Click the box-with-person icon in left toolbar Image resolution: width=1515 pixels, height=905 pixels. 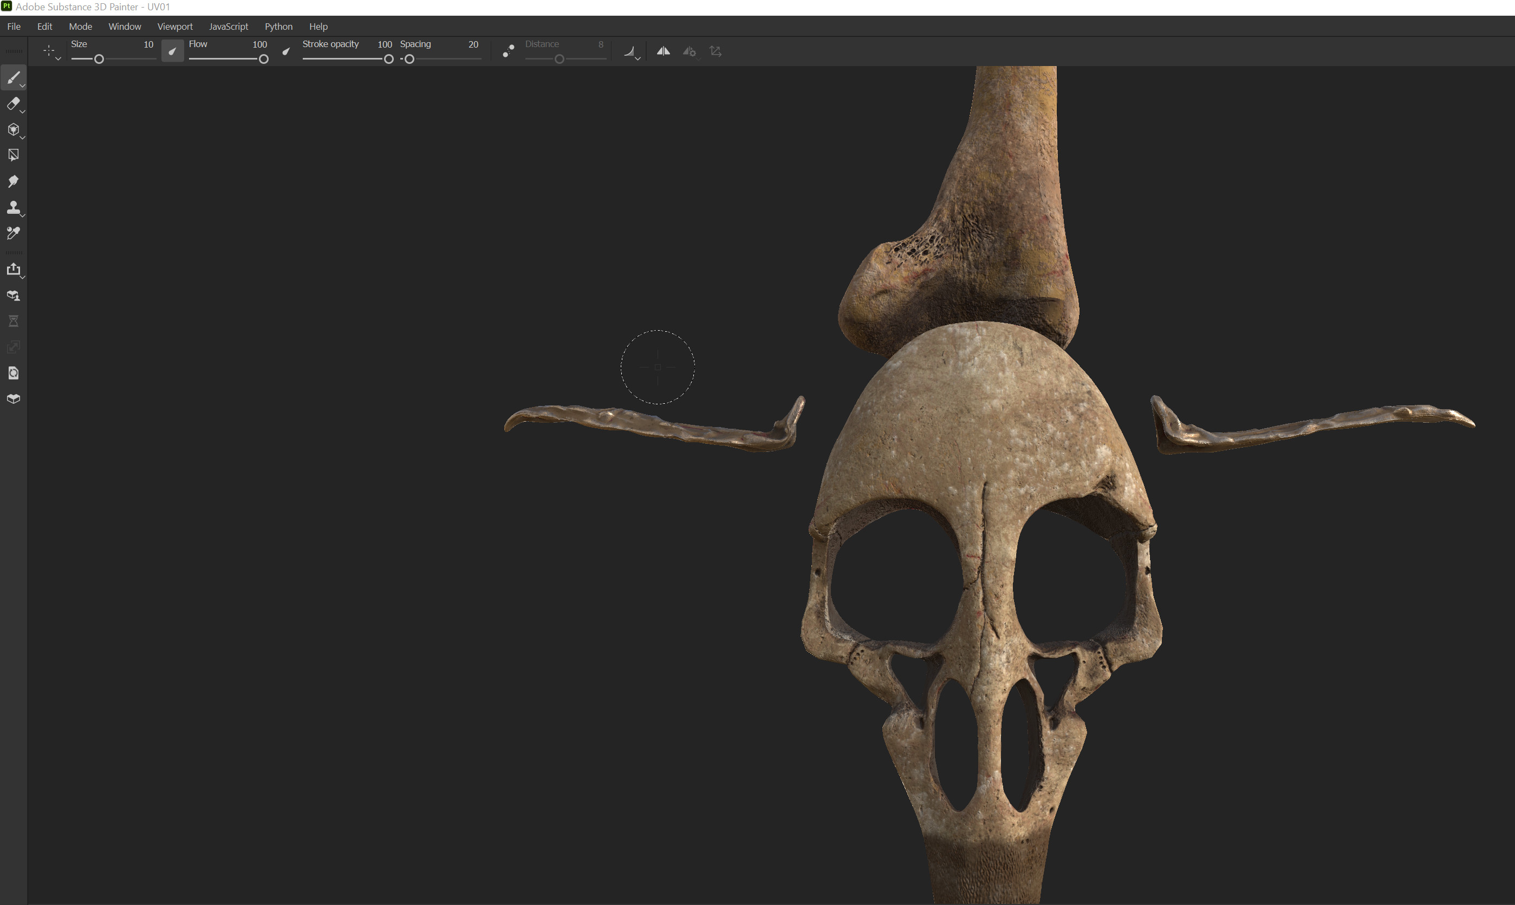pos(13,296)
